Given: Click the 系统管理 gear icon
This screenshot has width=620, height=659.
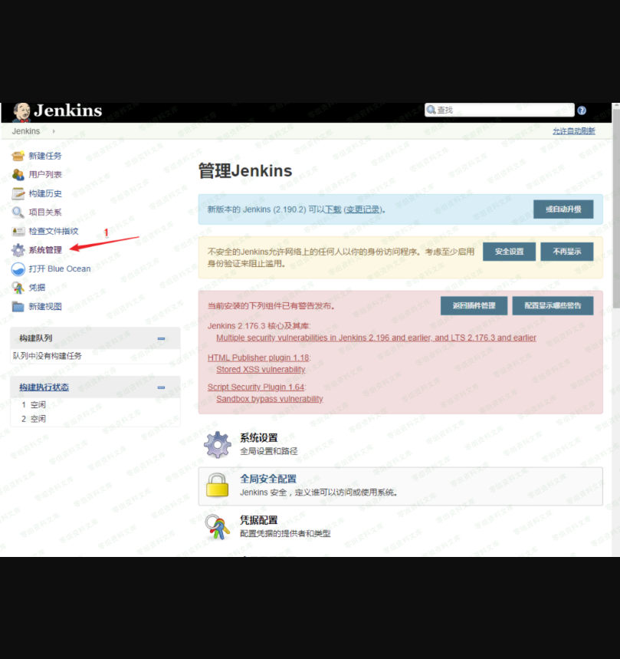Looking at the screenshot, I should [18, 250].
